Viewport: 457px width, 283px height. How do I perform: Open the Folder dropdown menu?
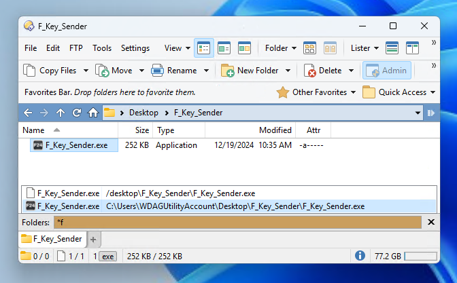click(281, 48)
